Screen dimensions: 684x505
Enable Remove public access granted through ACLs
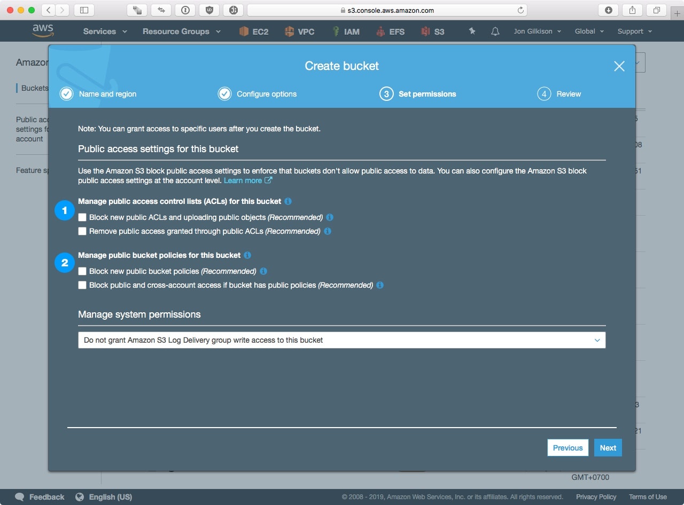pos(82,231)
